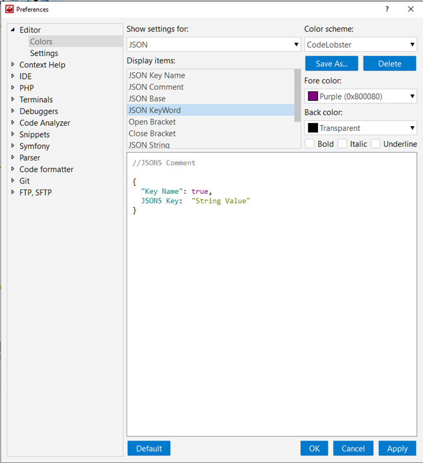The width and height of the screenshot is (423, 463).
Task: Click the OK button
Action: (x=314, y=449)
